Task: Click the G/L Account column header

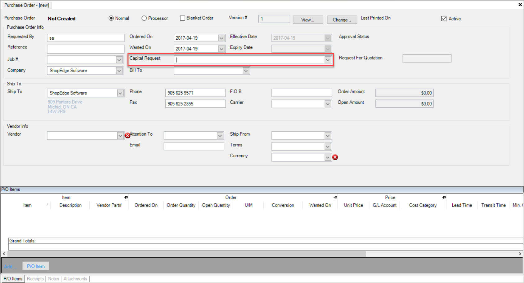Action: coord(384,205)
